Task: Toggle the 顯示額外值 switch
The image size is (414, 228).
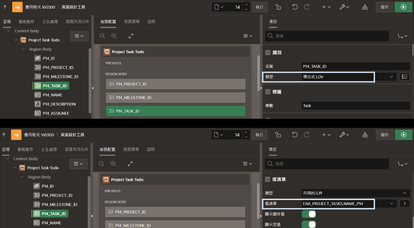Action: (309, 214)
